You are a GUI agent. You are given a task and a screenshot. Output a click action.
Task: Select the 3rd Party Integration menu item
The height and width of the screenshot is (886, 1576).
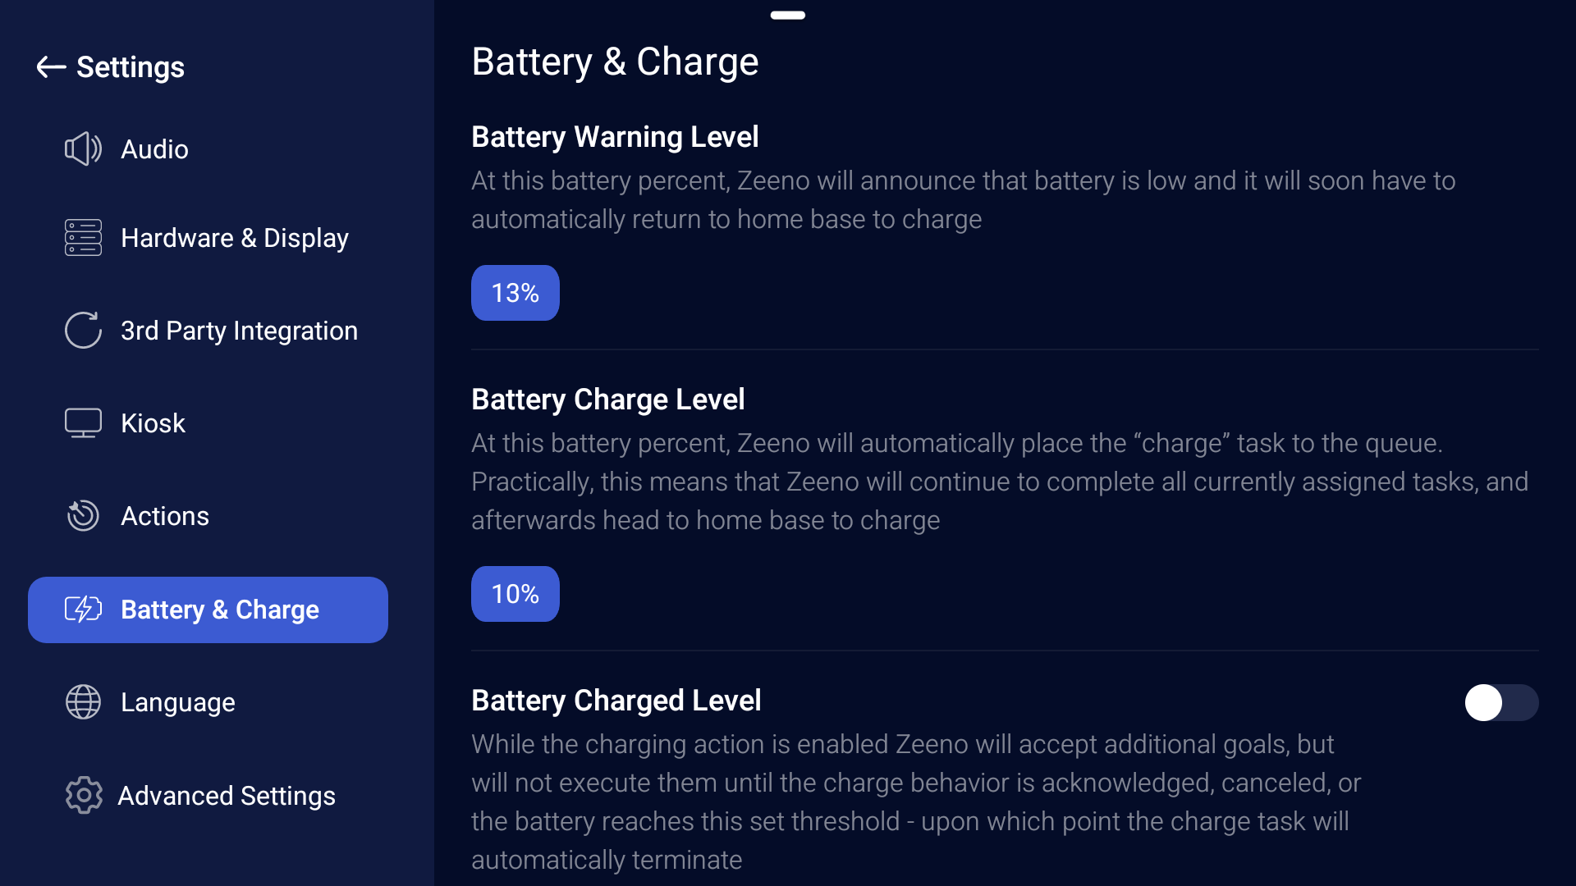pyautogui.click(x=239, y=331)
